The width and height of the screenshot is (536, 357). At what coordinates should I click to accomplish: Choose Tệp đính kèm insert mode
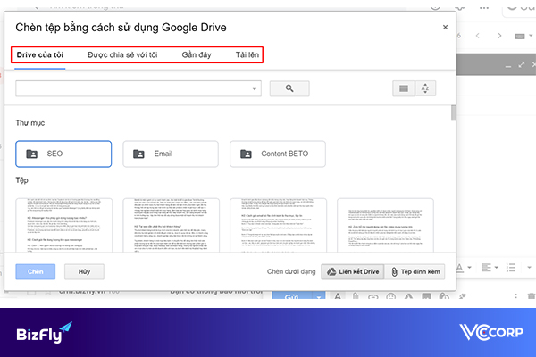tap(415, 272)
